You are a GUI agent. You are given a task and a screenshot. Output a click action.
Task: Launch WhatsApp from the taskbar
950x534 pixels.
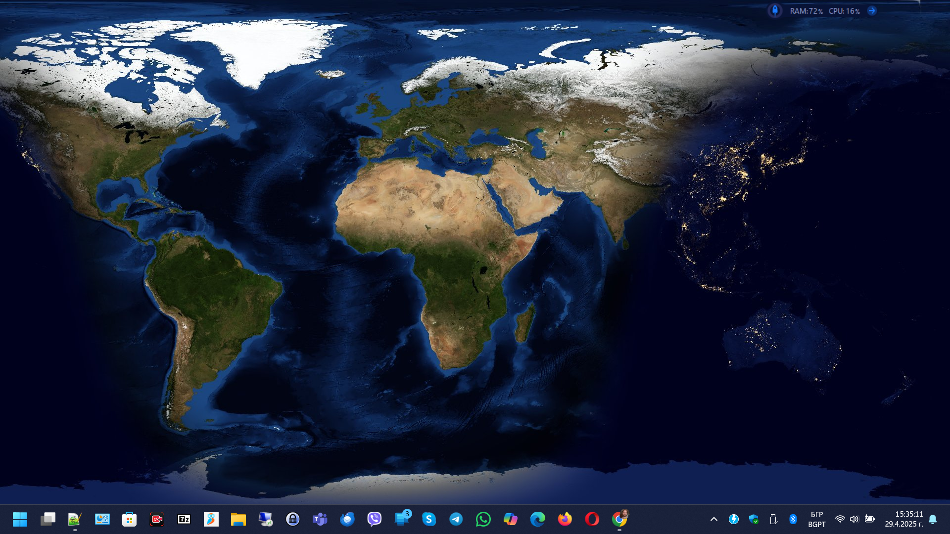pyautogui.click(x=483, y=519)
